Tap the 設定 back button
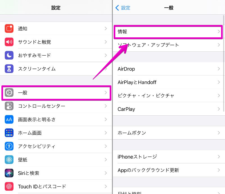 coord(123,8)
